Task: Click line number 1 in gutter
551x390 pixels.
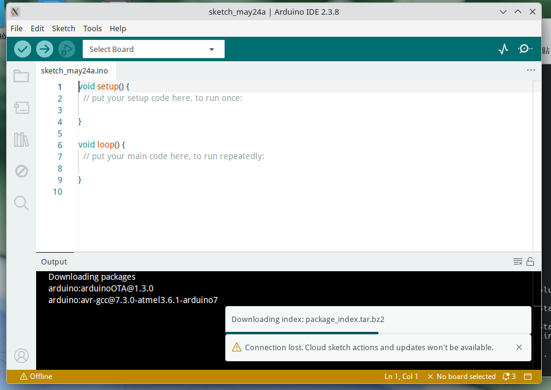Action: (60, 87)
